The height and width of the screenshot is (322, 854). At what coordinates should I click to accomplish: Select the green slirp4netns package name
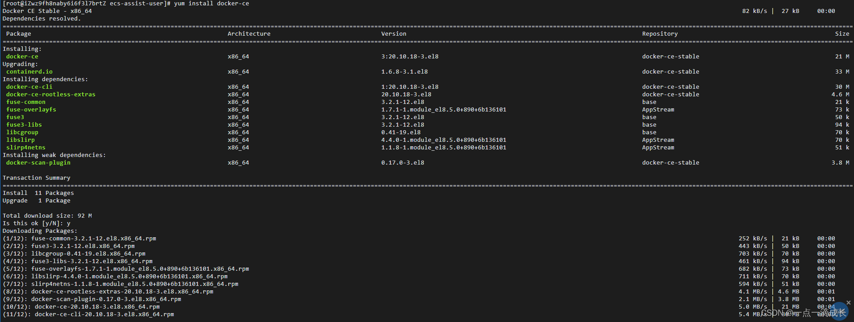pyautogui.click(x=26, y=148)
